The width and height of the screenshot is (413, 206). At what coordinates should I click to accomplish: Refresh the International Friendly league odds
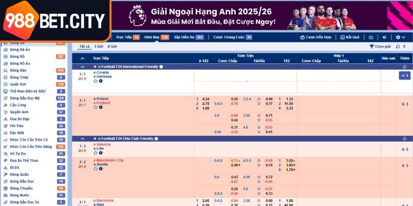(405, 67)
